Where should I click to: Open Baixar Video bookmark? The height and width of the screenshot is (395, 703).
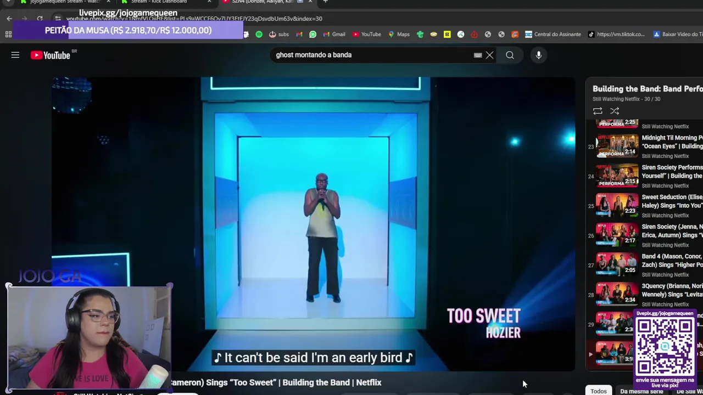(x=677, y=34)
